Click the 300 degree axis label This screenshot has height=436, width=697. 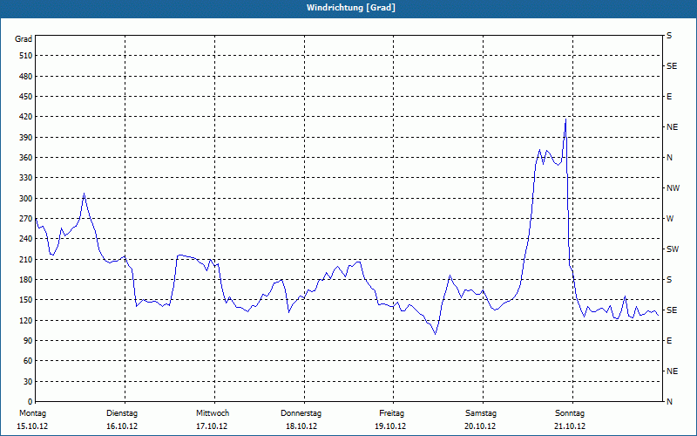tap(26, 199)
